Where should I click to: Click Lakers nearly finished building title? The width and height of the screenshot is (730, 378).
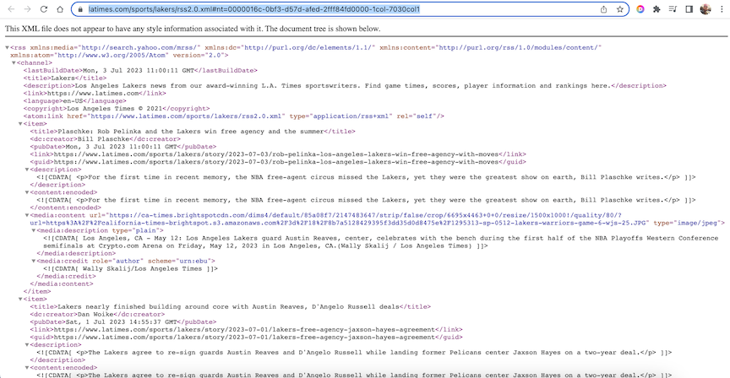click(x=228, y=306)
